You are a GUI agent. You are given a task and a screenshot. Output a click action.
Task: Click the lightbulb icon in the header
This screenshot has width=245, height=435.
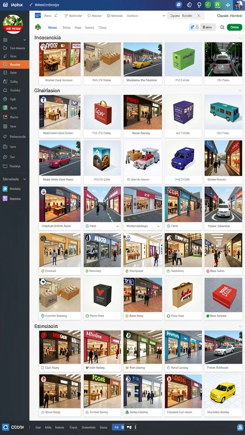[199, 5]
